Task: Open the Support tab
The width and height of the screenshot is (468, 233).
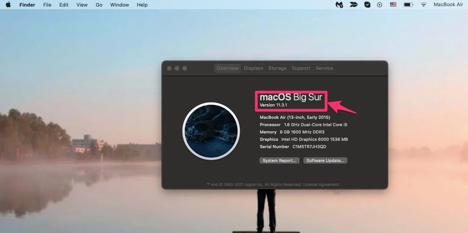Action: 301,68
